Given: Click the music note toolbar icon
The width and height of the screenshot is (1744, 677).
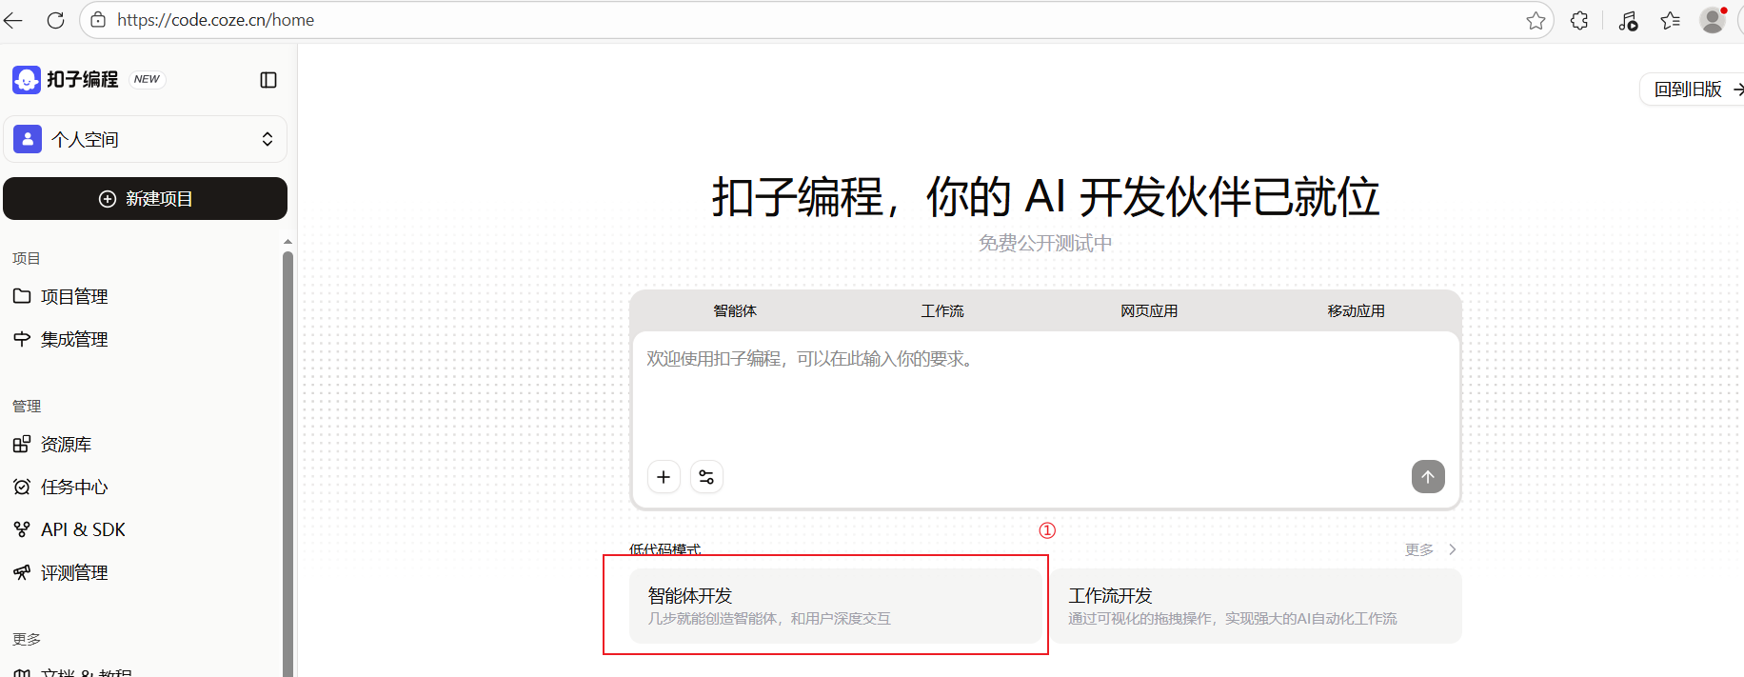Looking at the screenshot, I should pyautogui.click(x=1628, y=20).
